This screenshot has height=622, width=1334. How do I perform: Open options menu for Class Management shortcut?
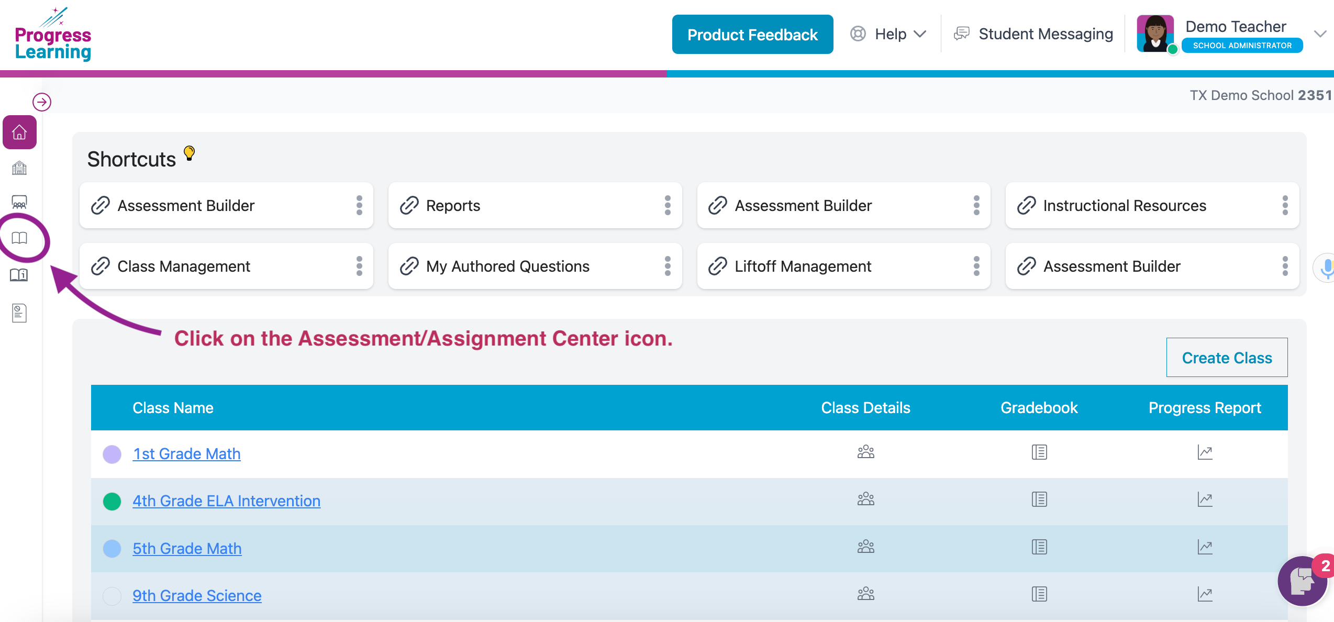tap(359, 266)
